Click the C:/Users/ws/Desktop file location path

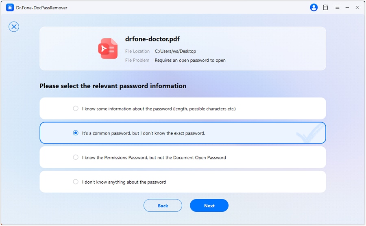click(x=175, y=51)
